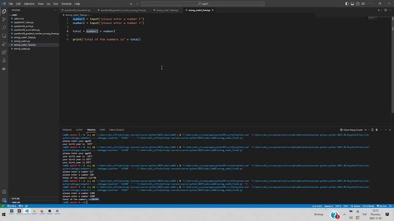
Task: Open the Help menu
Action: pyautogui.click(x=77, y=4)
